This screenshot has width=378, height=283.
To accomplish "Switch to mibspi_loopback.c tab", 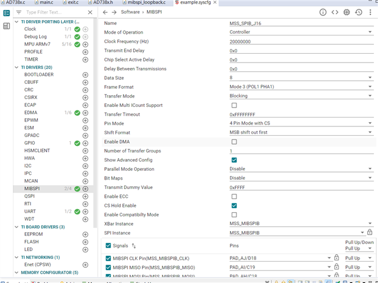I will coord(144,2).
